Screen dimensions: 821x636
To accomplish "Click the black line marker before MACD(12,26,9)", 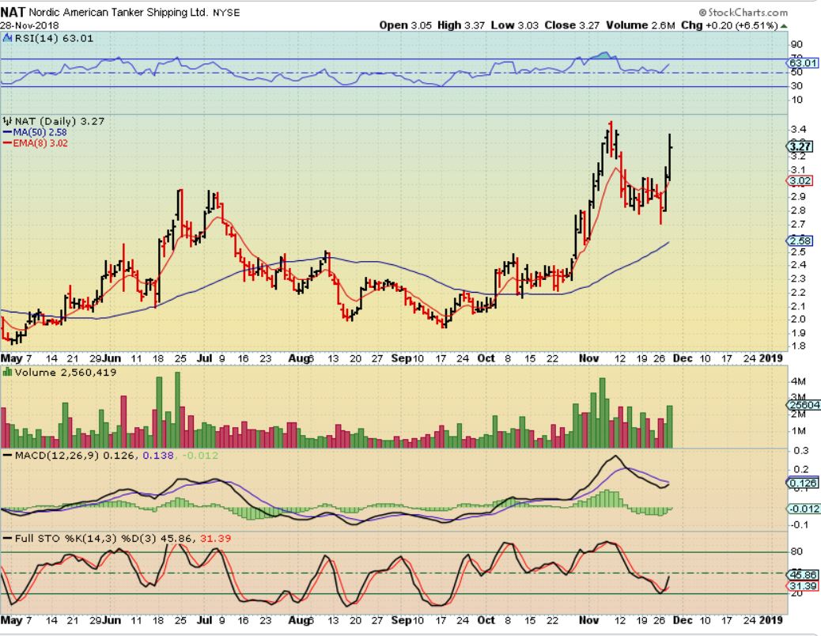I will coord(8,456).
